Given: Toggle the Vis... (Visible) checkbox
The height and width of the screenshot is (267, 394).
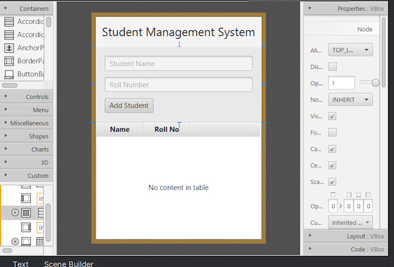Looking at the screenshot, I should coord(332,116).
